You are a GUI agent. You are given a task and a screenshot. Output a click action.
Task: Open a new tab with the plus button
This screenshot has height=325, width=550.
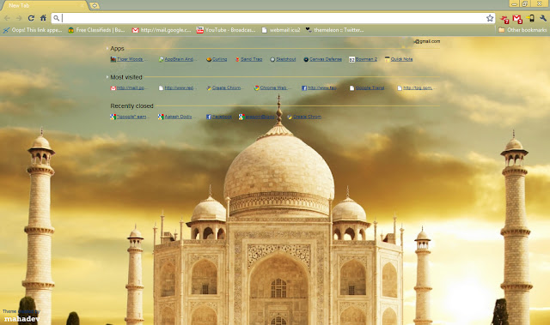tap(95, 6)
